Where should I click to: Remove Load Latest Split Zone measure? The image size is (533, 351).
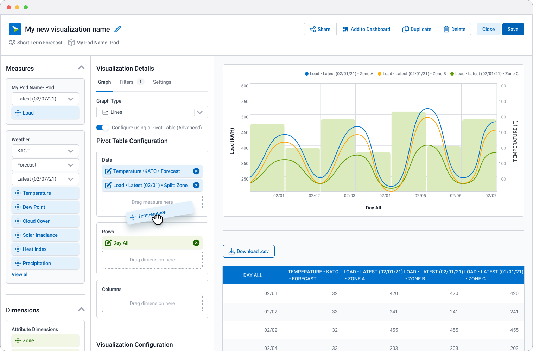pyautogui.click(x=196, y=185)
